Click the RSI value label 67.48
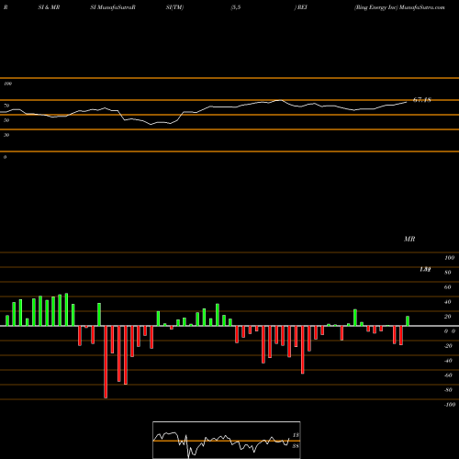The width and height of the screenshot is (459, 459). 422,100
